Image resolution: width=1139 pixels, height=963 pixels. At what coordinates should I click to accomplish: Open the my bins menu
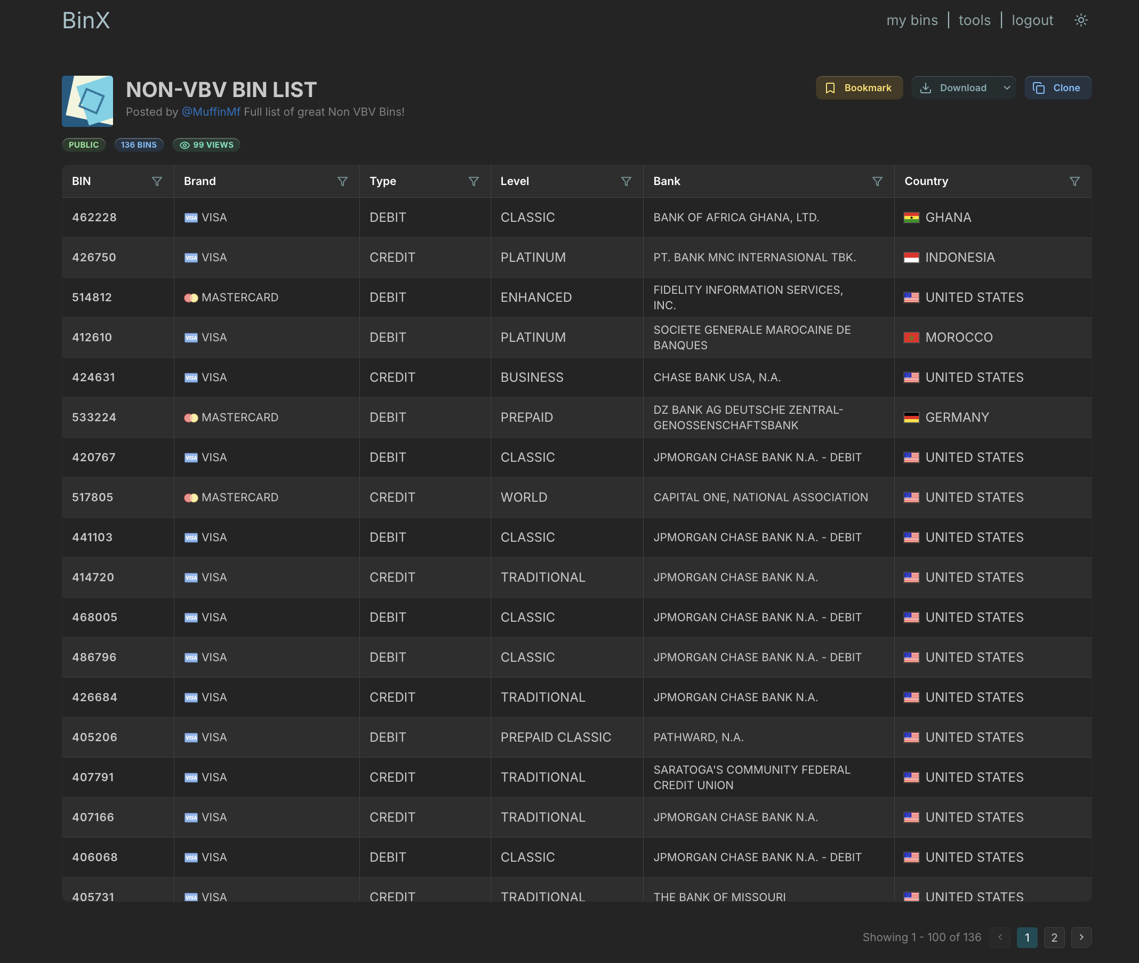tap(912, 20)
